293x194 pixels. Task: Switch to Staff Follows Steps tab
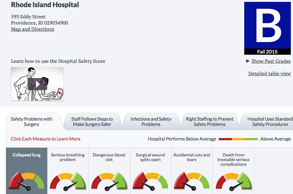point(92,122)
